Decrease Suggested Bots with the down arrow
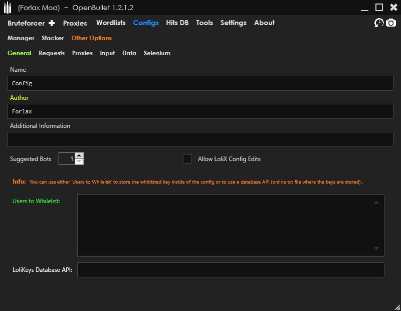 tap(79, 162)
